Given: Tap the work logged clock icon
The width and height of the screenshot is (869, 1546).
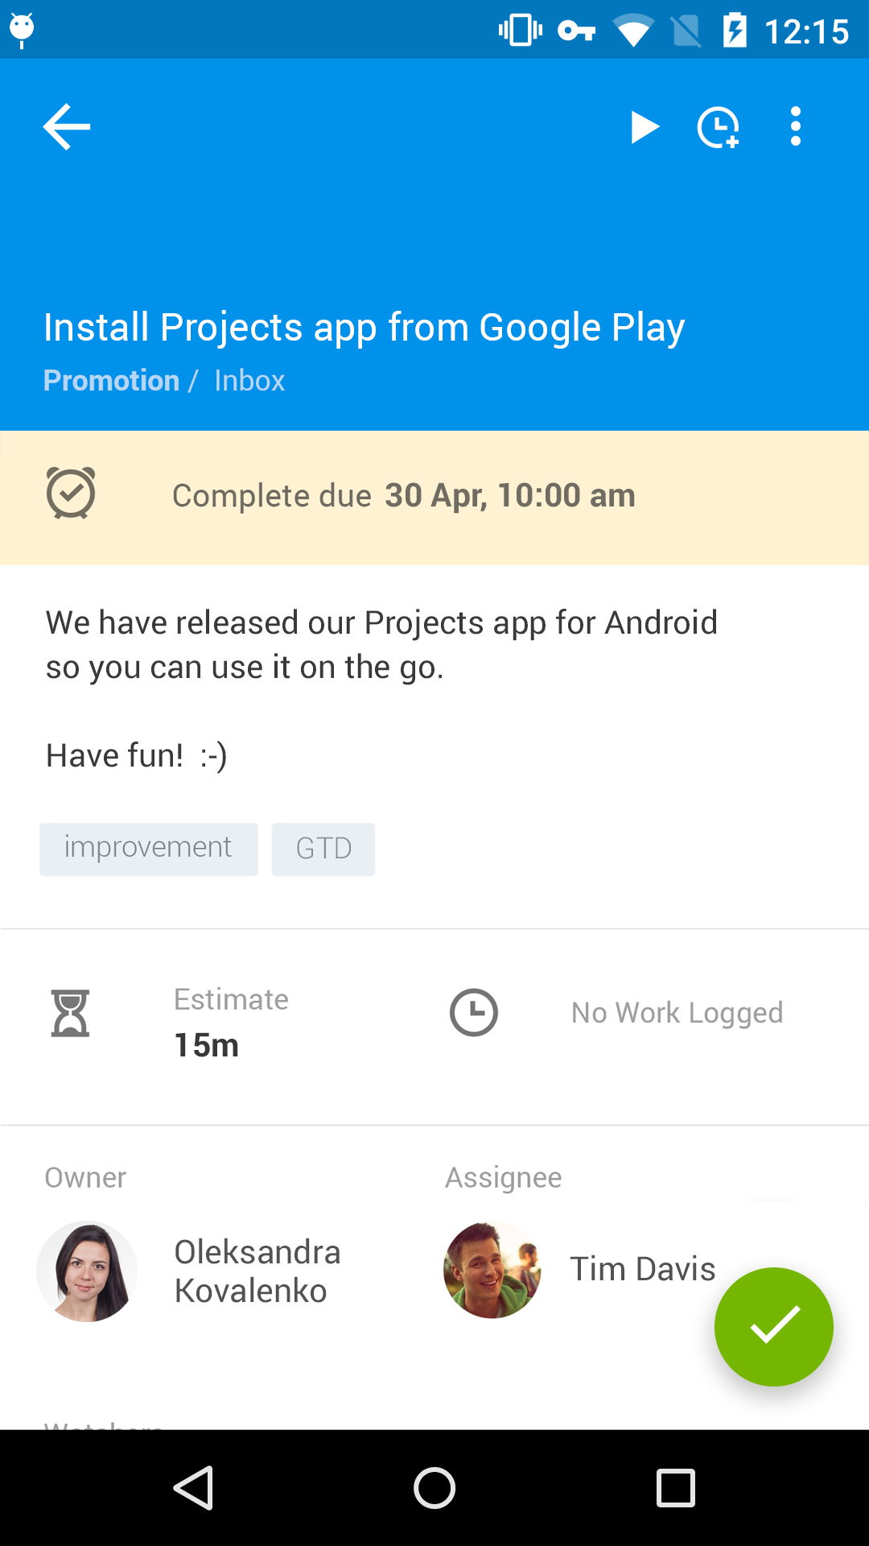Looking at the screenshot, I should pyautogui.click(x=474, y=1013).
